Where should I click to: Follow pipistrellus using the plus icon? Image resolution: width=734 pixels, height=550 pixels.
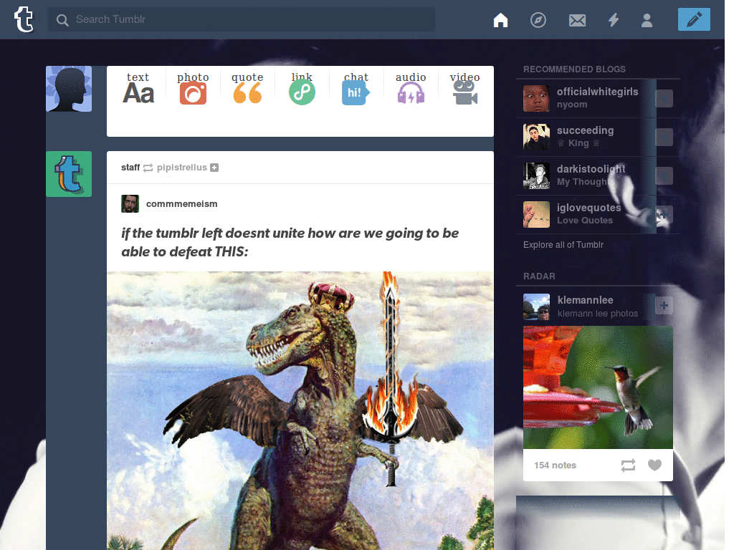[x=214, y=168]
